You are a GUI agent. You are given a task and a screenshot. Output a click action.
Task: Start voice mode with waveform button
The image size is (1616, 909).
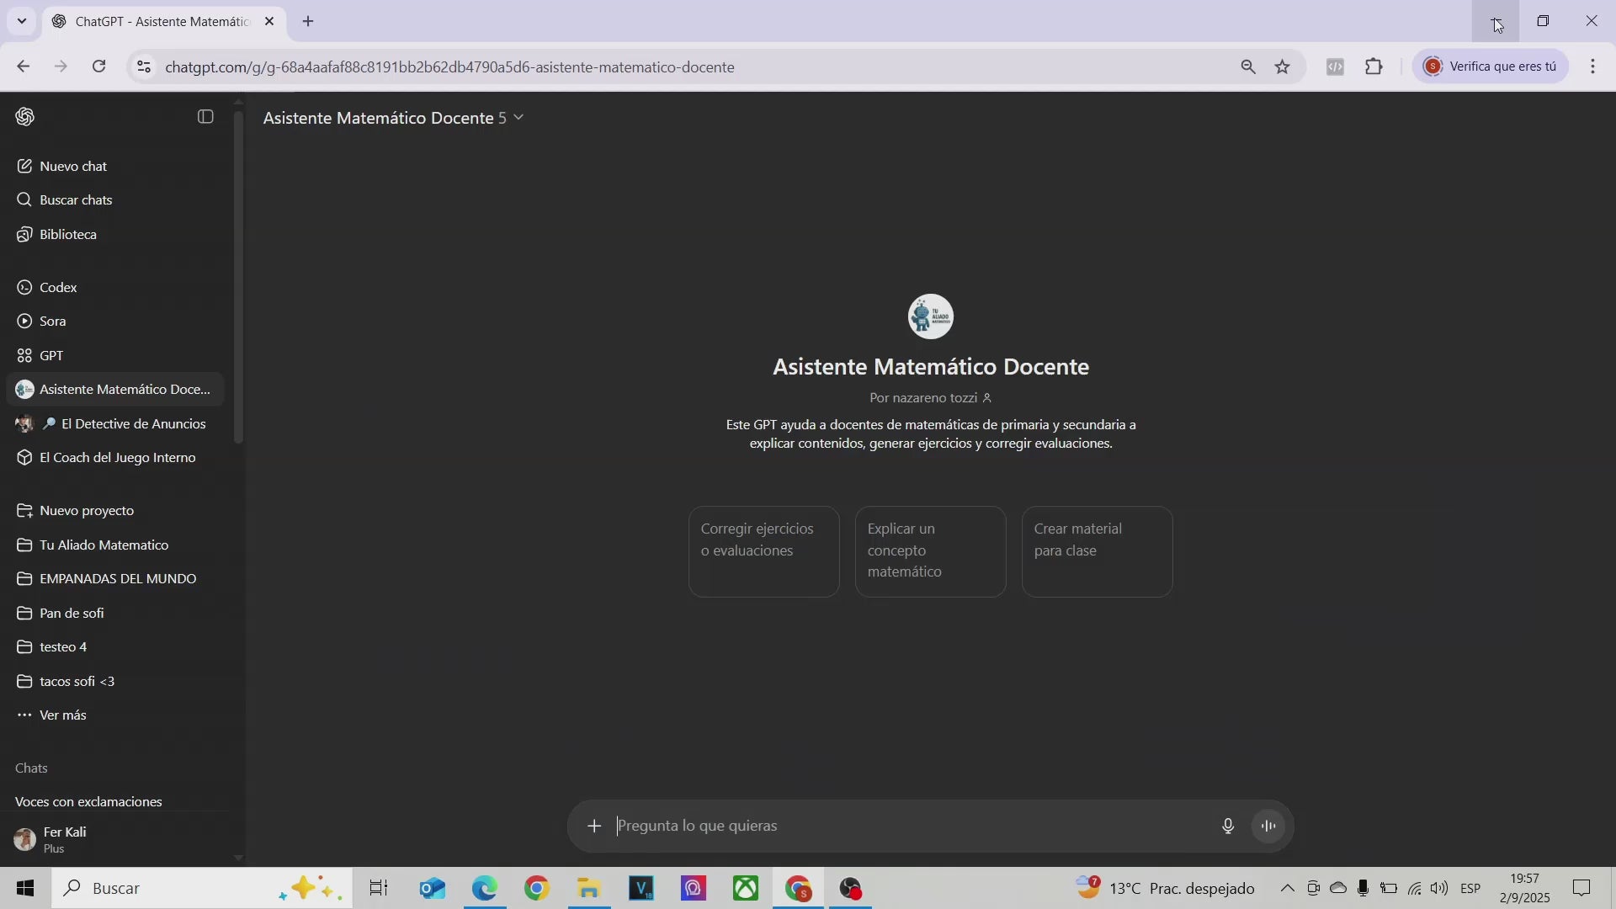point(1268,827)
